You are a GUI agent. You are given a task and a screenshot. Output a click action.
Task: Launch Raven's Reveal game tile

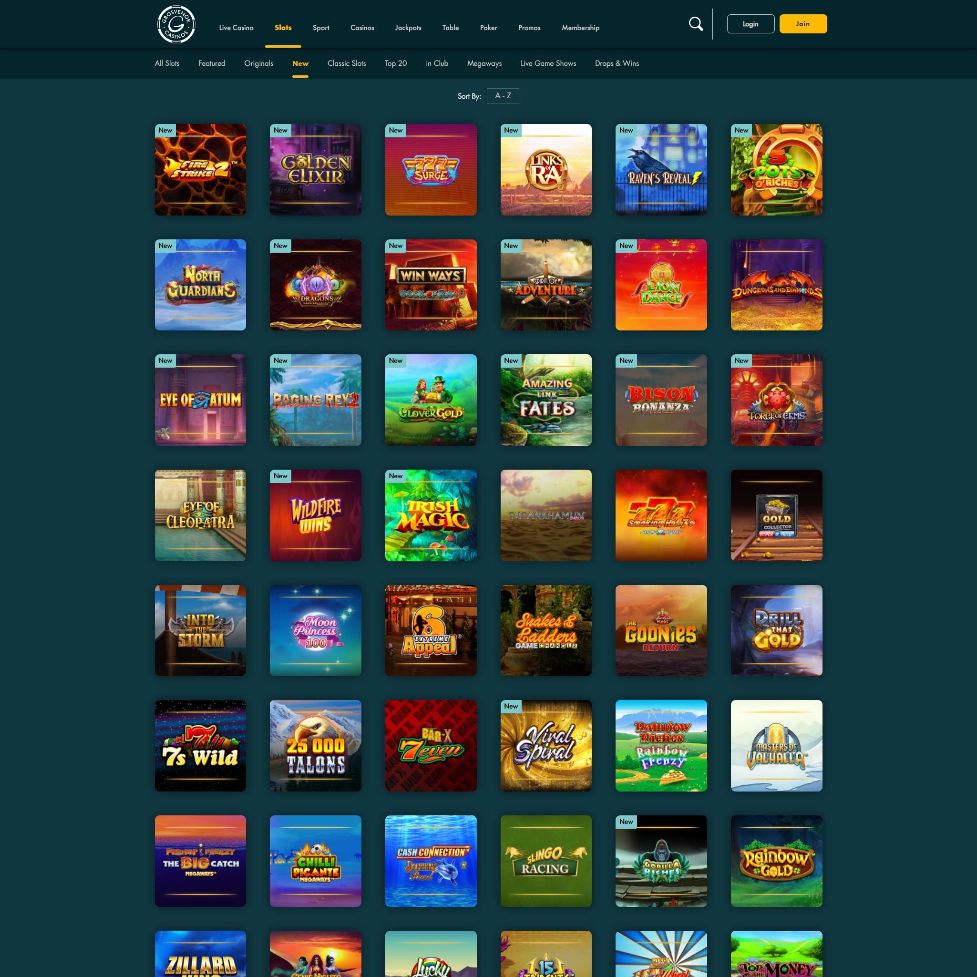(660, 170)
